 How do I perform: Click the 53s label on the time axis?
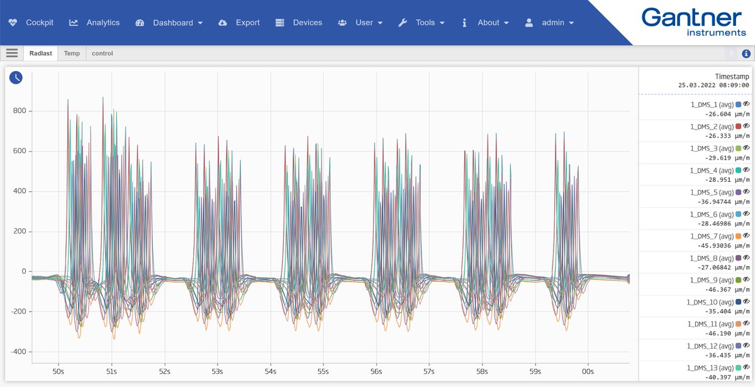coord(217,373)
